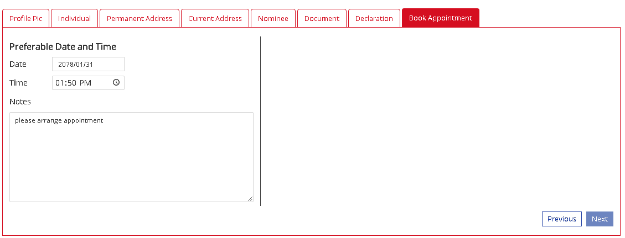
Task: Open the time picker clock icon
Action: [x=116, y=83]
